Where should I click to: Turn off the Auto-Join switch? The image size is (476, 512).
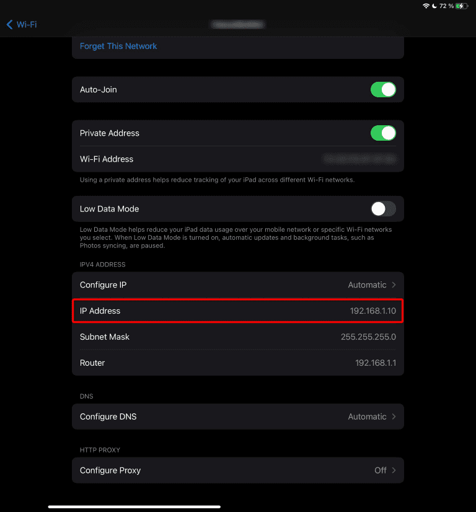(x=383, y=90)
